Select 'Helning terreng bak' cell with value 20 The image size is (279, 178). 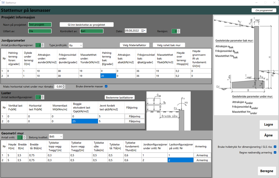click(x=108, y=76)
